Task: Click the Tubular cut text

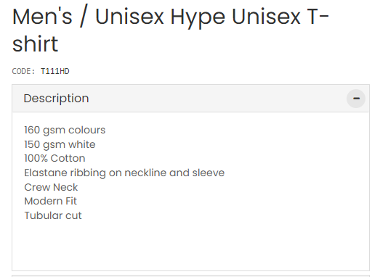Action: click(x=53, y=215)
